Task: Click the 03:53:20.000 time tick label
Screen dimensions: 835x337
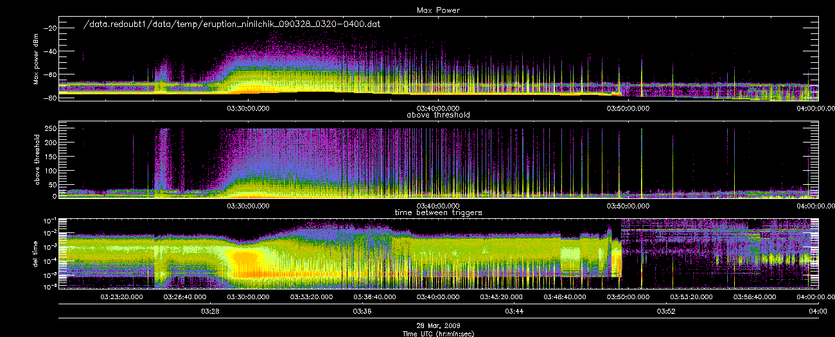Action: [x=691, y=297]
